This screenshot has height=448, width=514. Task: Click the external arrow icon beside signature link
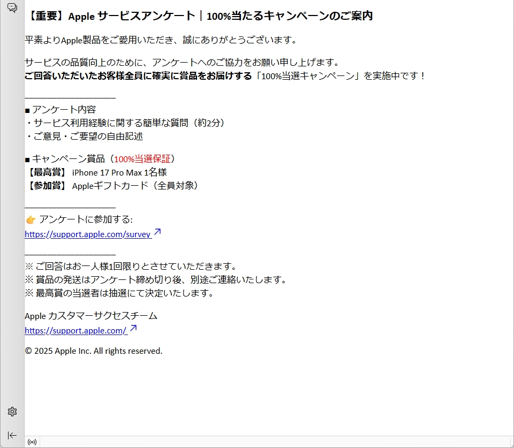133,329
